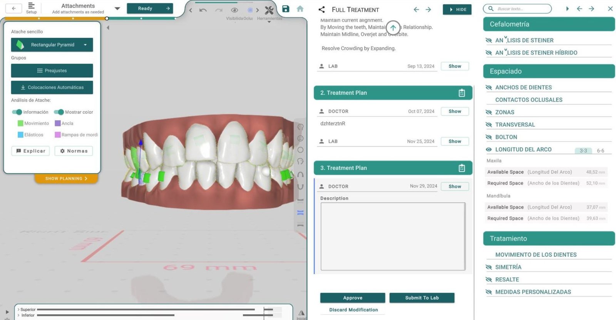Screen dimensions: 616x320
Task: Expand the Superior arch timeline row
Action: point(18,310)
